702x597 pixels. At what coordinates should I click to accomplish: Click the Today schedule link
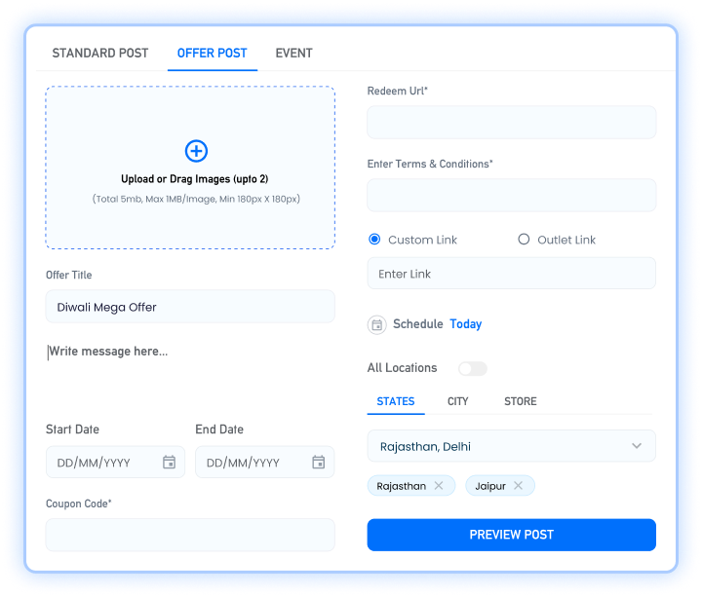[466, 323]
